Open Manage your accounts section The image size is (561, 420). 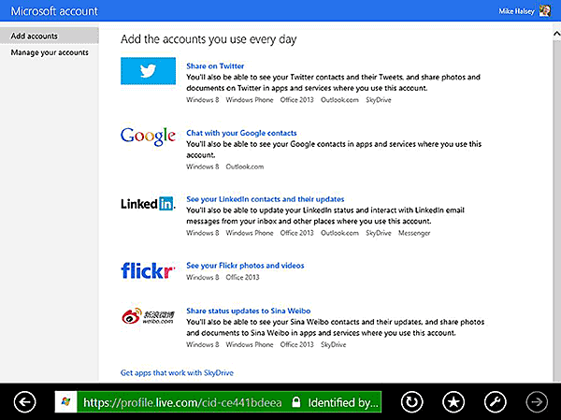pos(50,52)
